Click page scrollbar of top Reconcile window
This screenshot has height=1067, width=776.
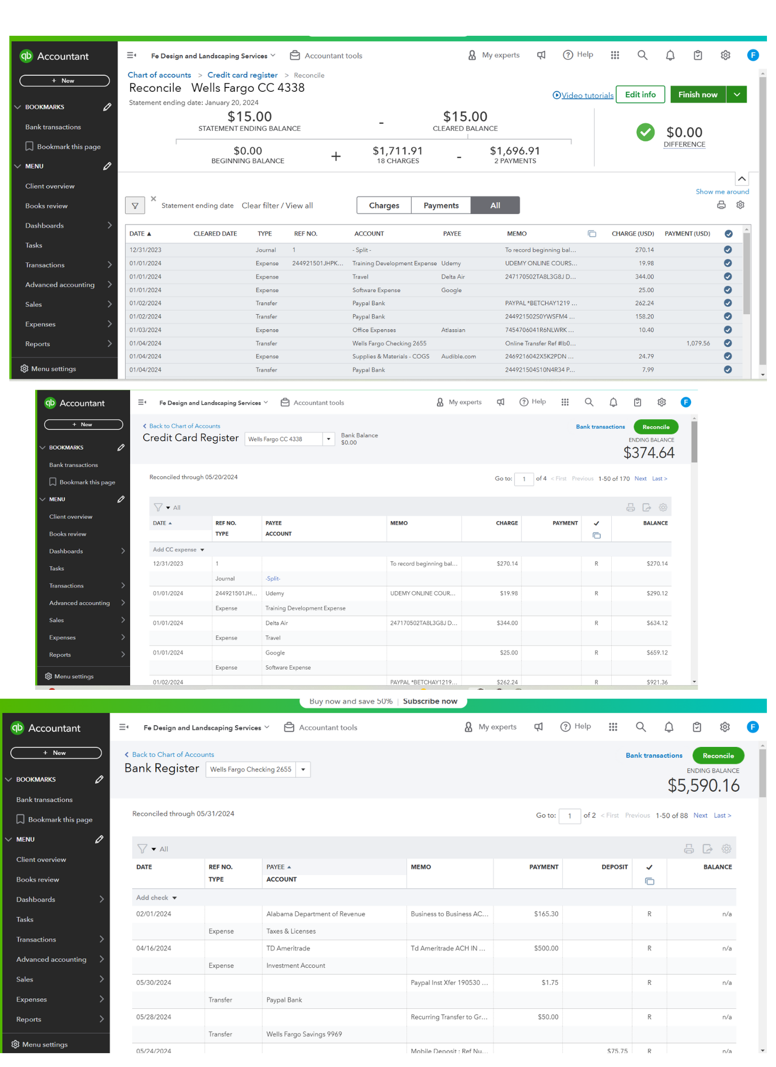coord(762,221)
